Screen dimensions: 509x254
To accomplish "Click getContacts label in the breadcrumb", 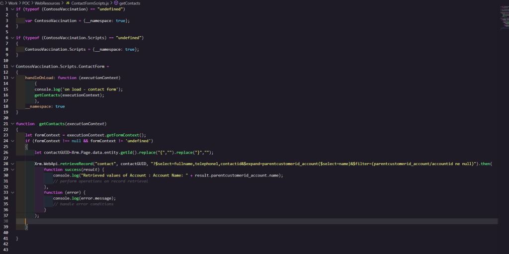I will coord(130,3).
